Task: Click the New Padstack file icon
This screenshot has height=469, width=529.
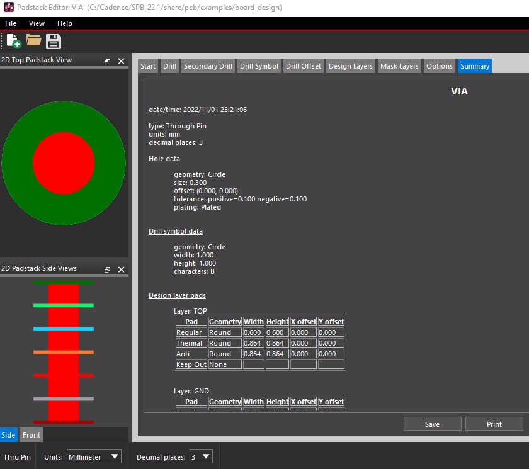Action: point(13,42)
